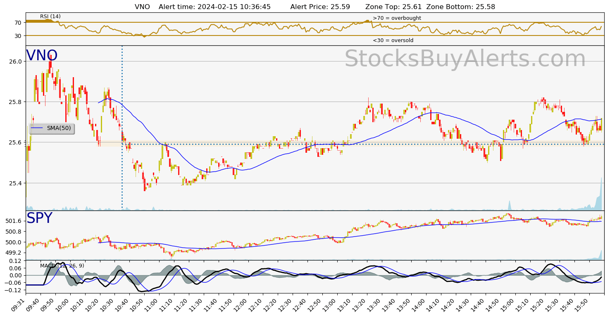Click the SPY ticker label
610x317 pixels.
[x=39, y=218]
